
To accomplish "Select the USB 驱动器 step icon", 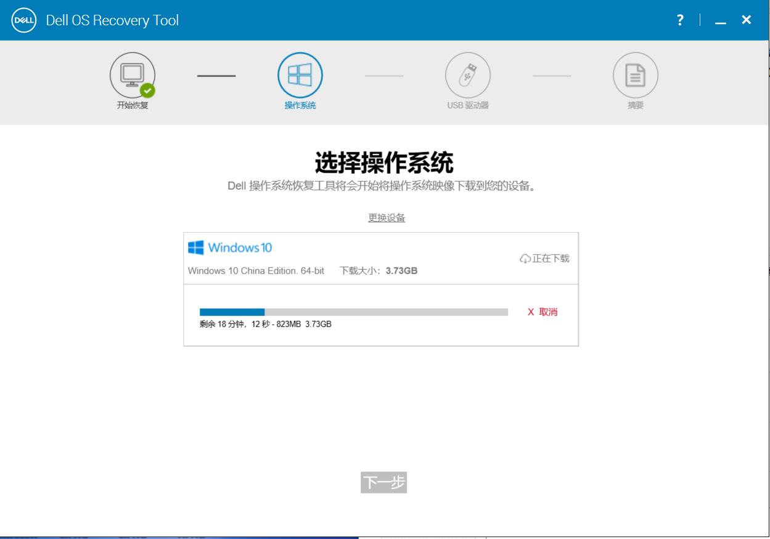I will [468, 75].
